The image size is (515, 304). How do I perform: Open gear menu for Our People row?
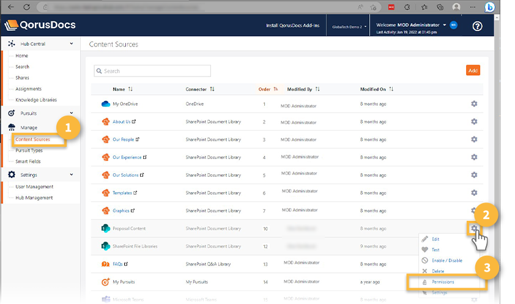[474, 139]
